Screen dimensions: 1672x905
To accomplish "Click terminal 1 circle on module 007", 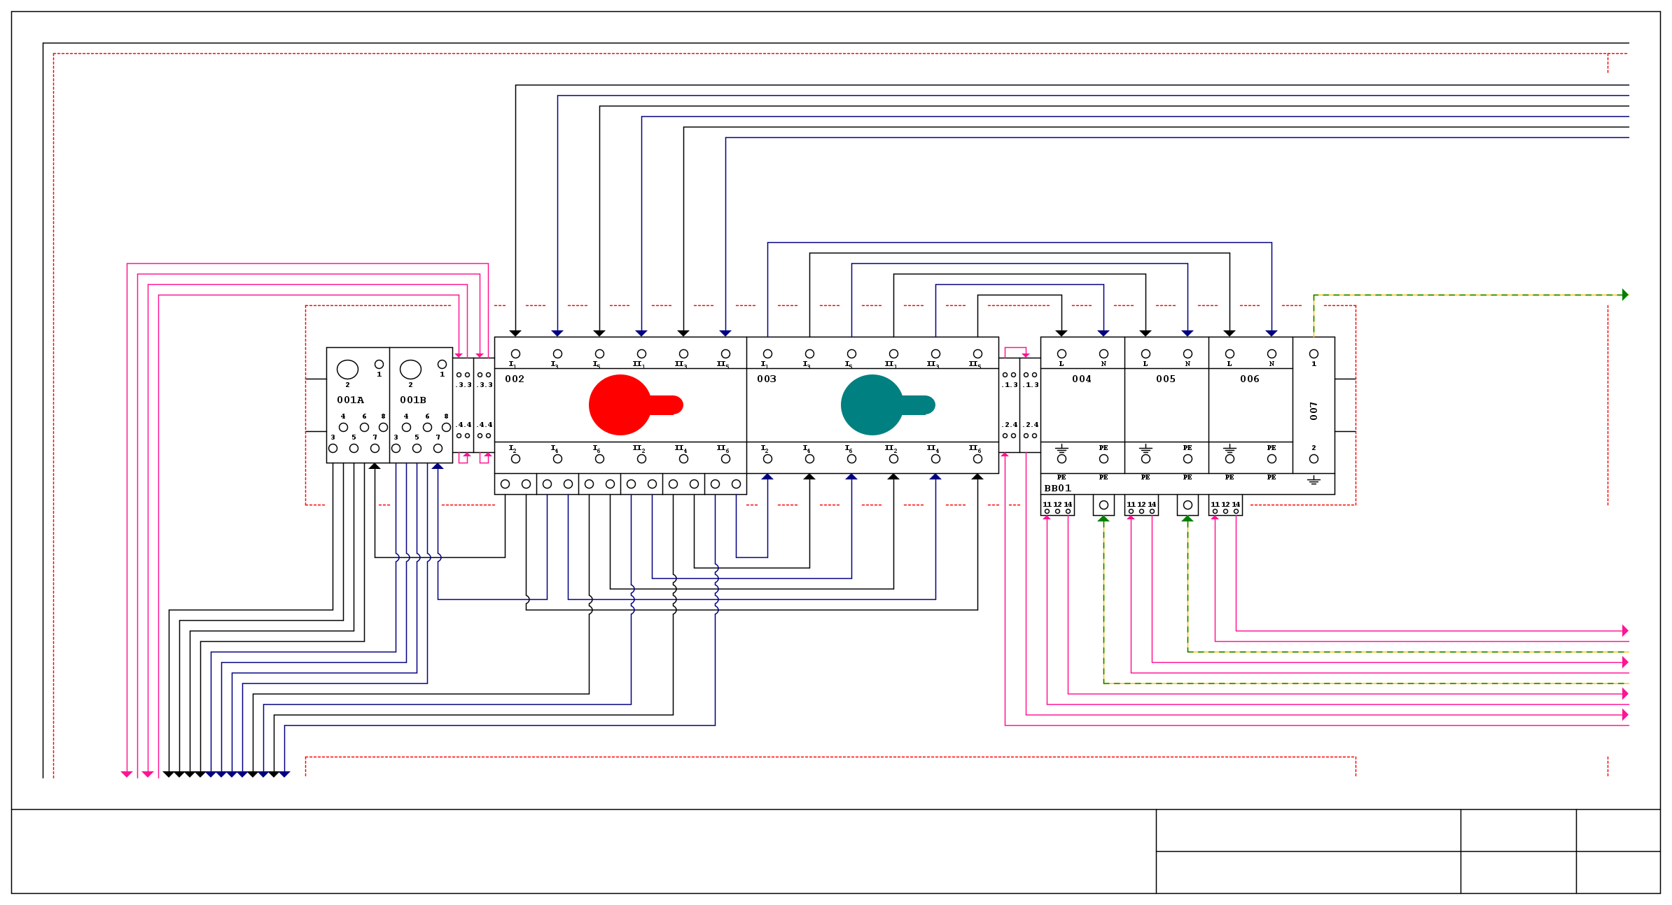I will click(1314, 354).
